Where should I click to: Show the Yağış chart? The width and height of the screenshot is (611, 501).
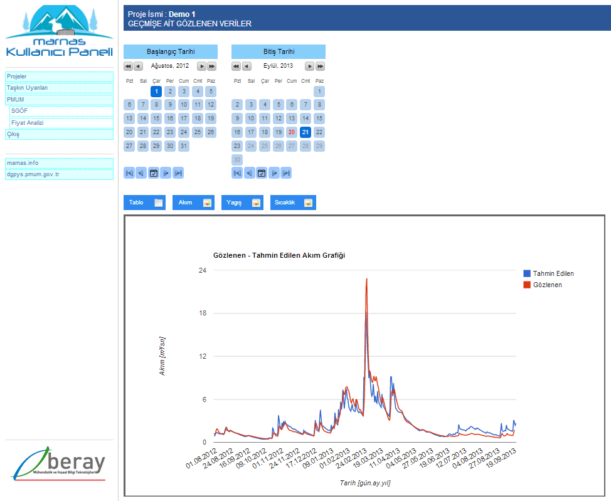pyautogui.click(x=242, y=203)
